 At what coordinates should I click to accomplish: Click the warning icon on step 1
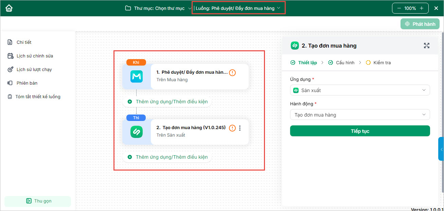coord(232,72)
